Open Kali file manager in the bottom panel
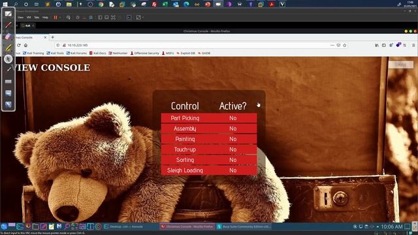The width and height of the screenshot is (418, 235). coord(35,227)
